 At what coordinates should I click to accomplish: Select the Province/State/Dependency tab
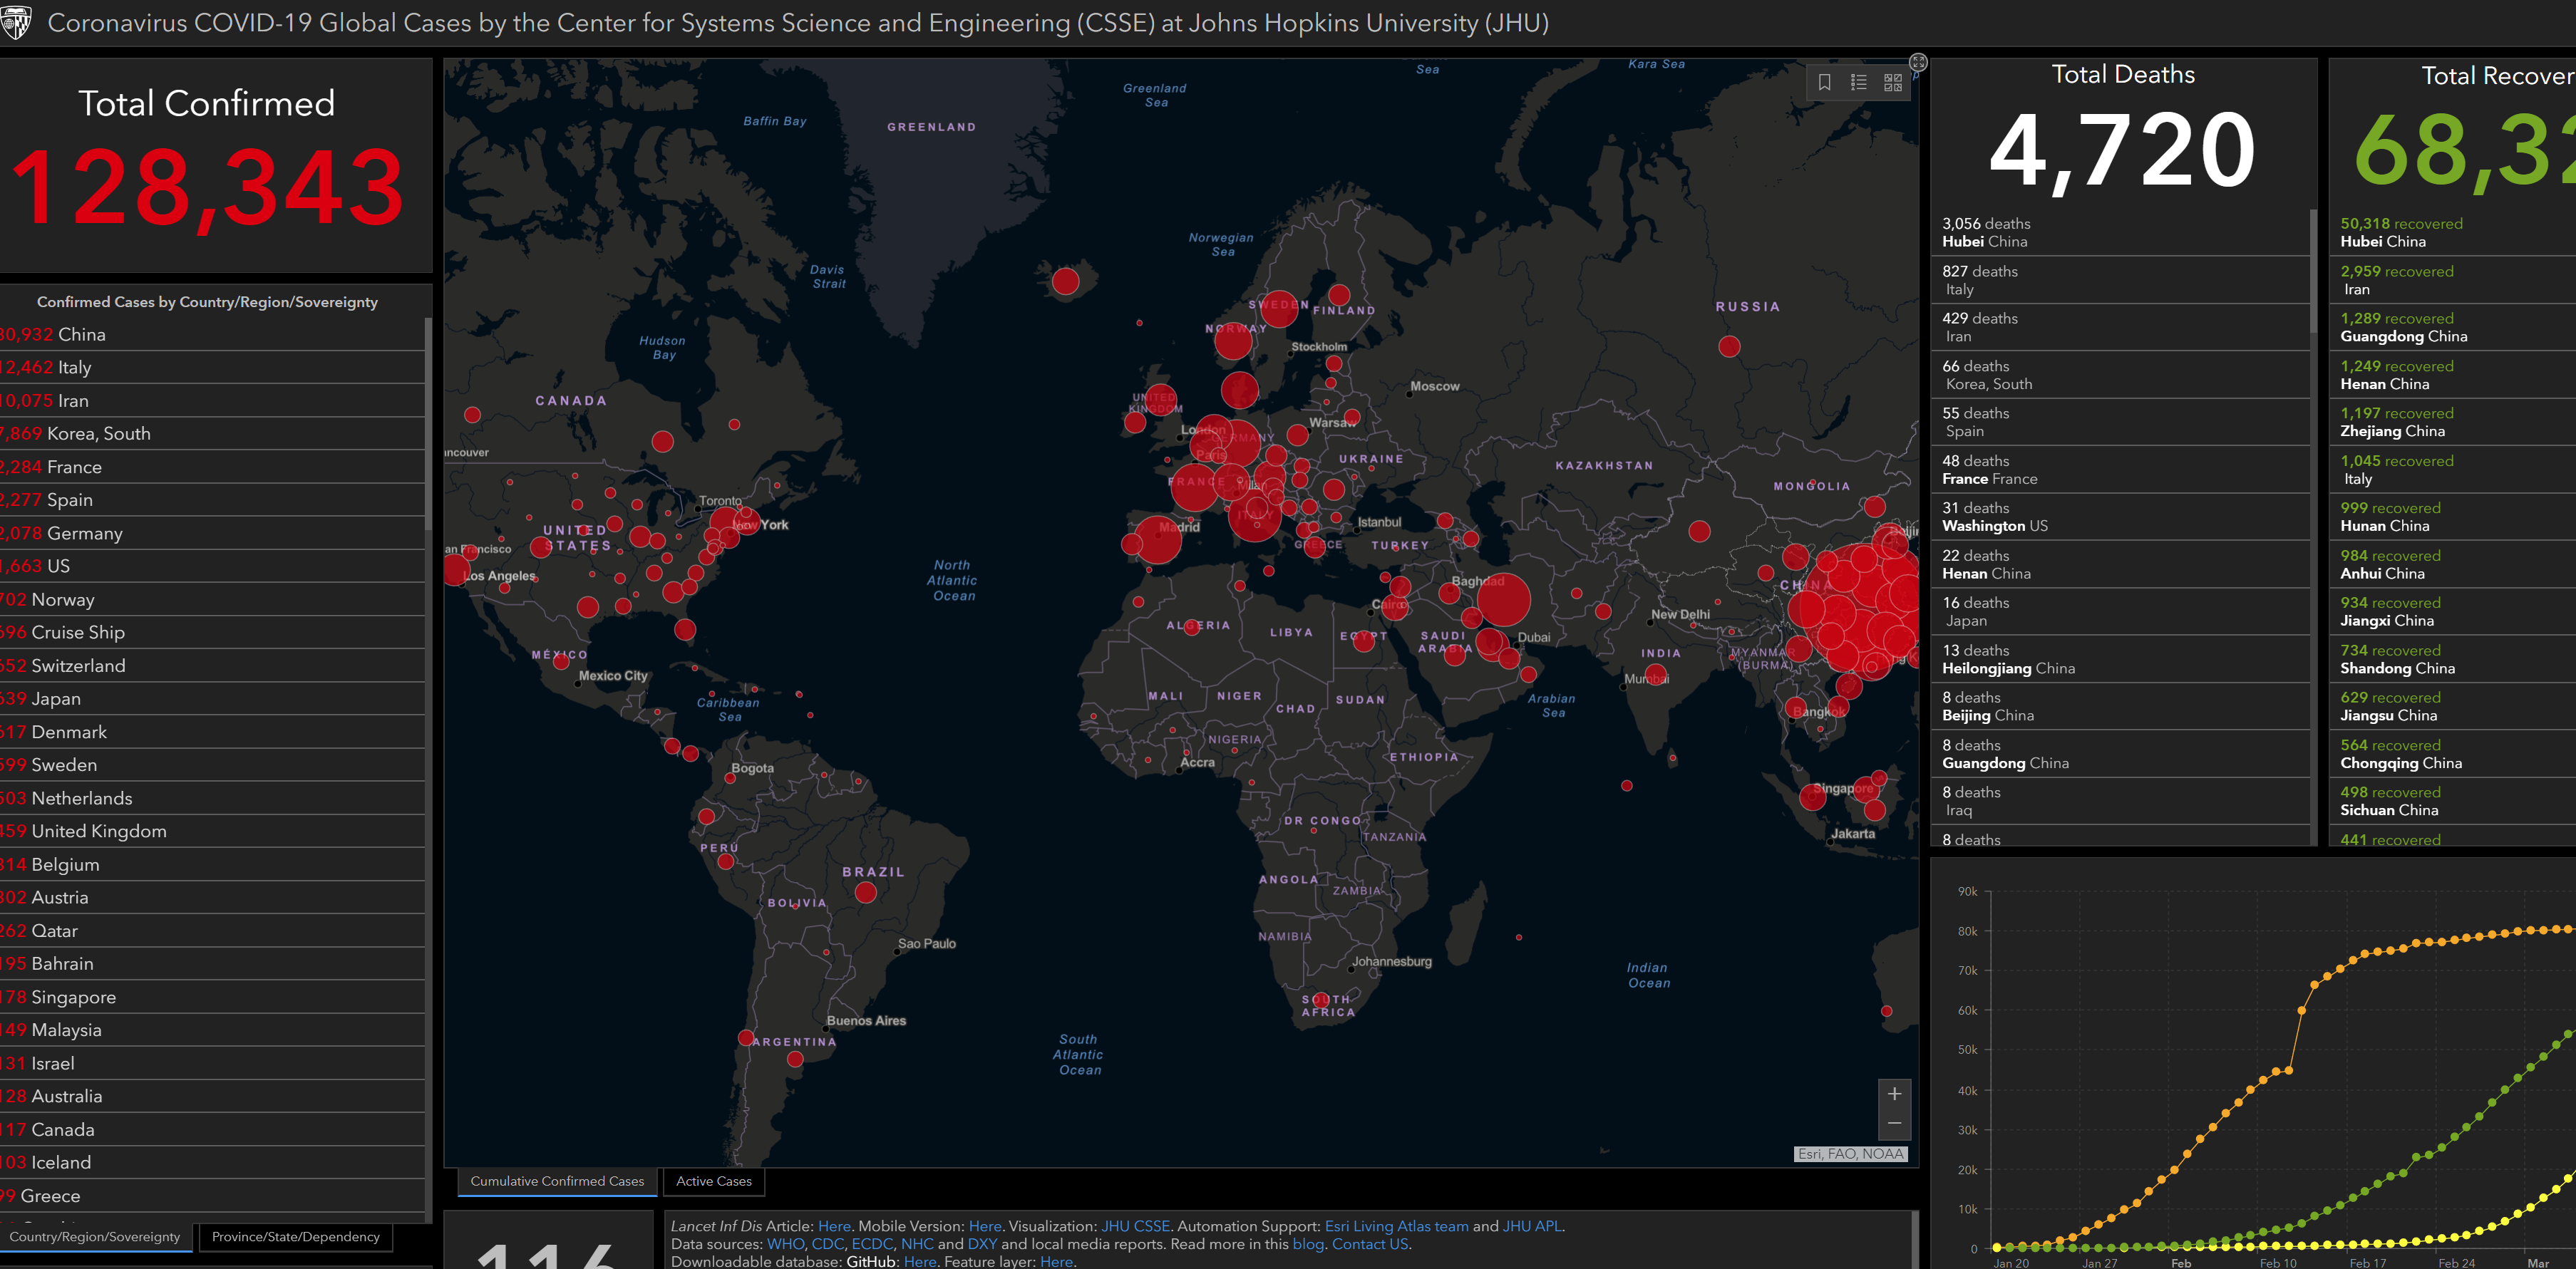[296, 1237]
